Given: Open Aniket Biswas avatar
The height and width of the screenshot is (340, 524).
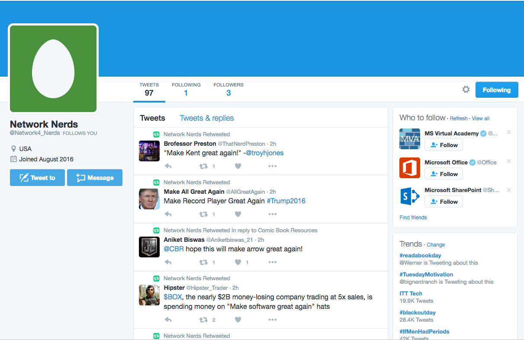Looking at the screenshot, I should coord(149,247).
